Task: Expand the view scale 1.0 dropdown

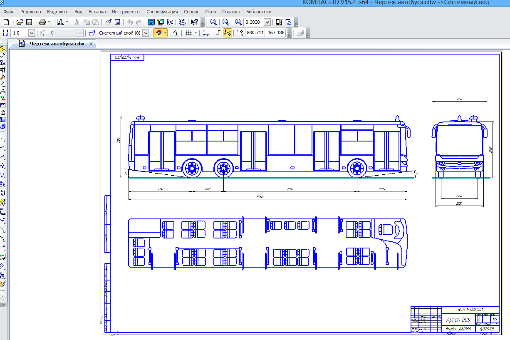Action: 32,33
